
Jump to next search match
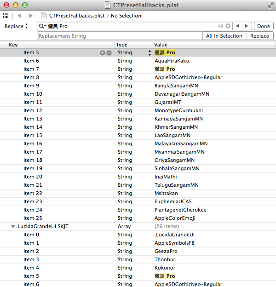click(247, 26)
